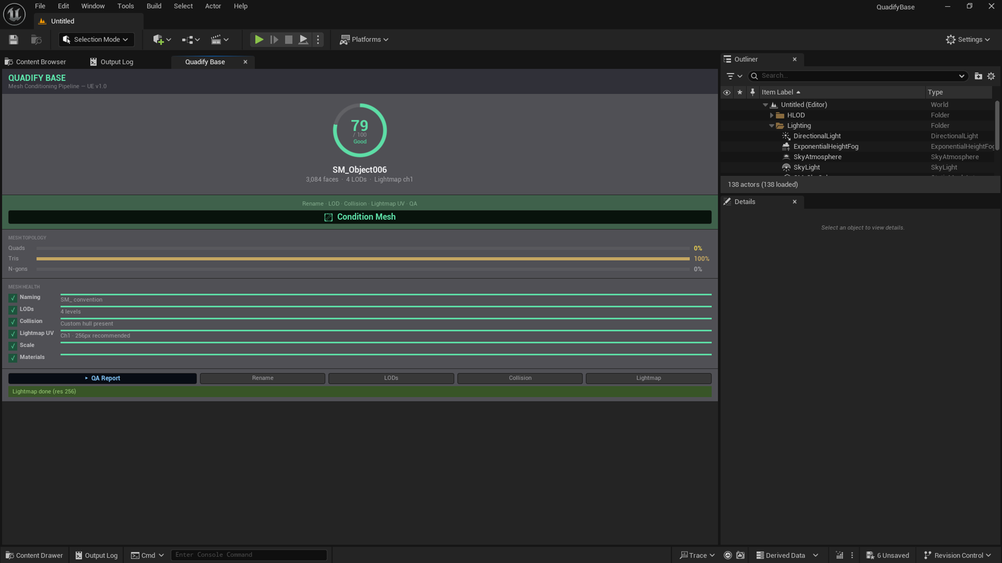
Task: Click the SkyLight actor icon
Action: pyautogui.click(x=786, y=167)
